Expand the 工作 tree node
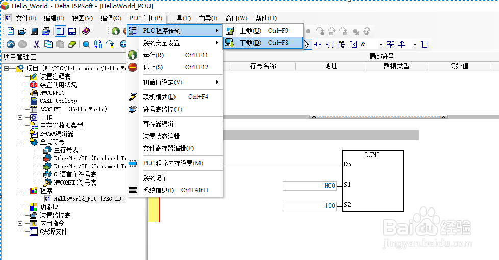This screenshot has height=260, width=499. (20, 117)
